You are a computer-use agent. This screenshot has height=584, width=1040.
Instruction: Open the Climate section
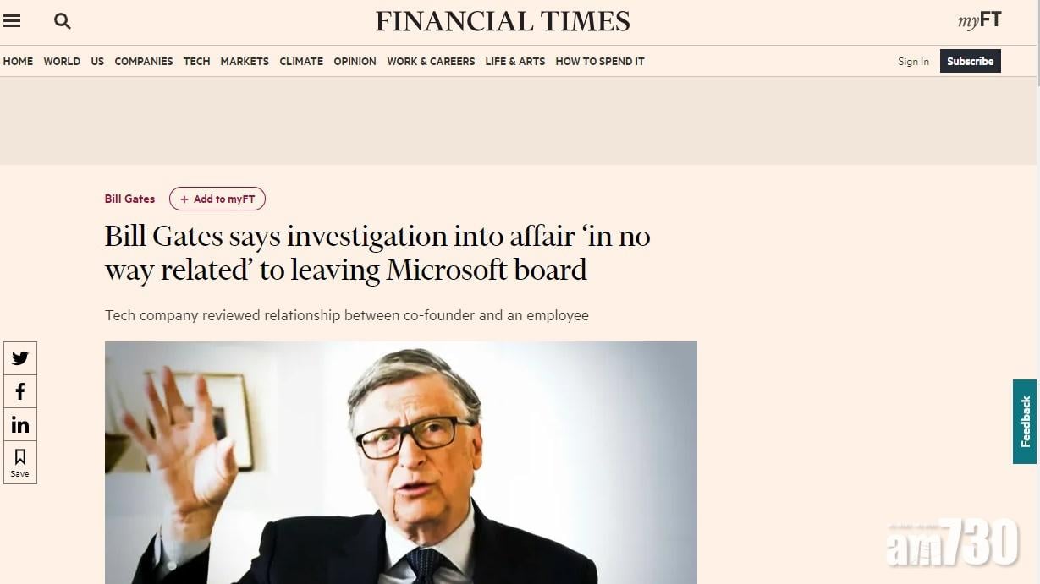301,62
